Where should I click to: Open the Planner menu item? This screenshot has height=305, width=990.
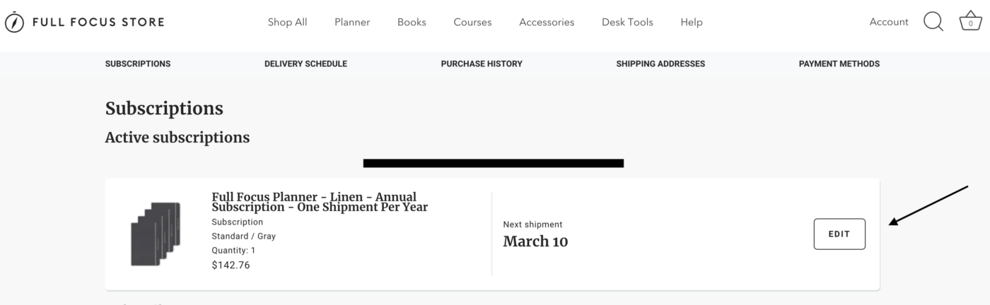point(352,22)
